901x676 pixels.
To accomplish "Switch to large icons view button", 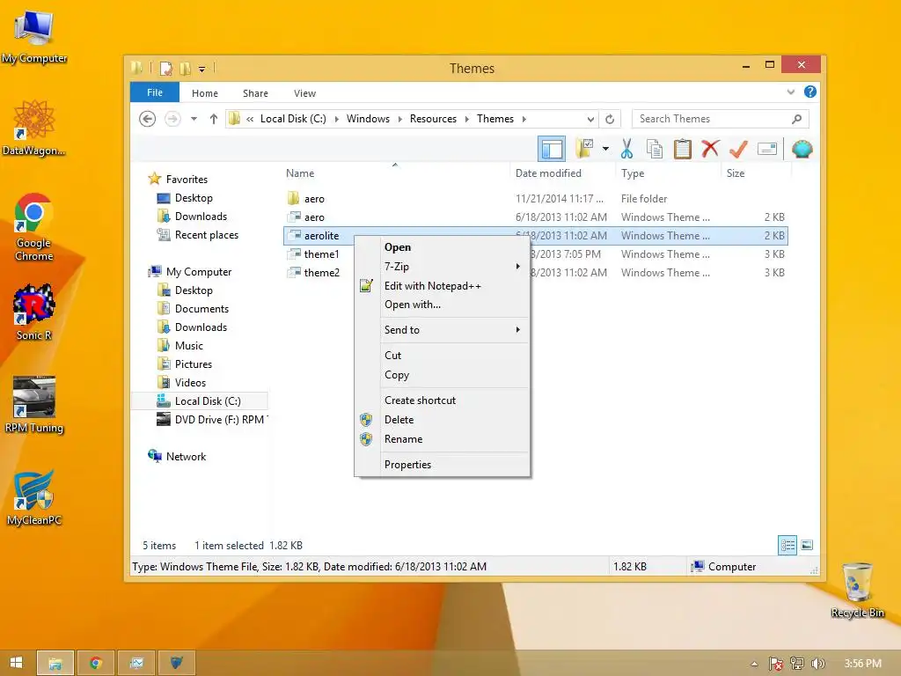I will click(x=807, y=545).
